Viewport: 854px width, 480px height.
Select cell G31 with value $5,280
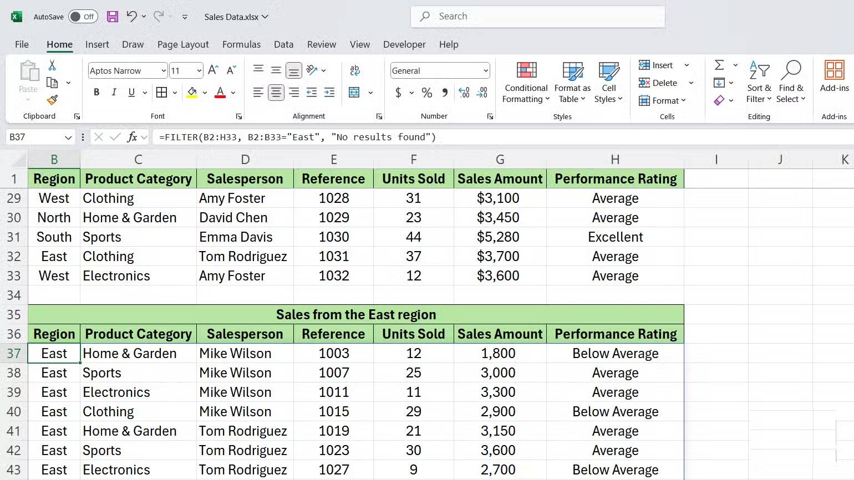[x=500, y=237]
